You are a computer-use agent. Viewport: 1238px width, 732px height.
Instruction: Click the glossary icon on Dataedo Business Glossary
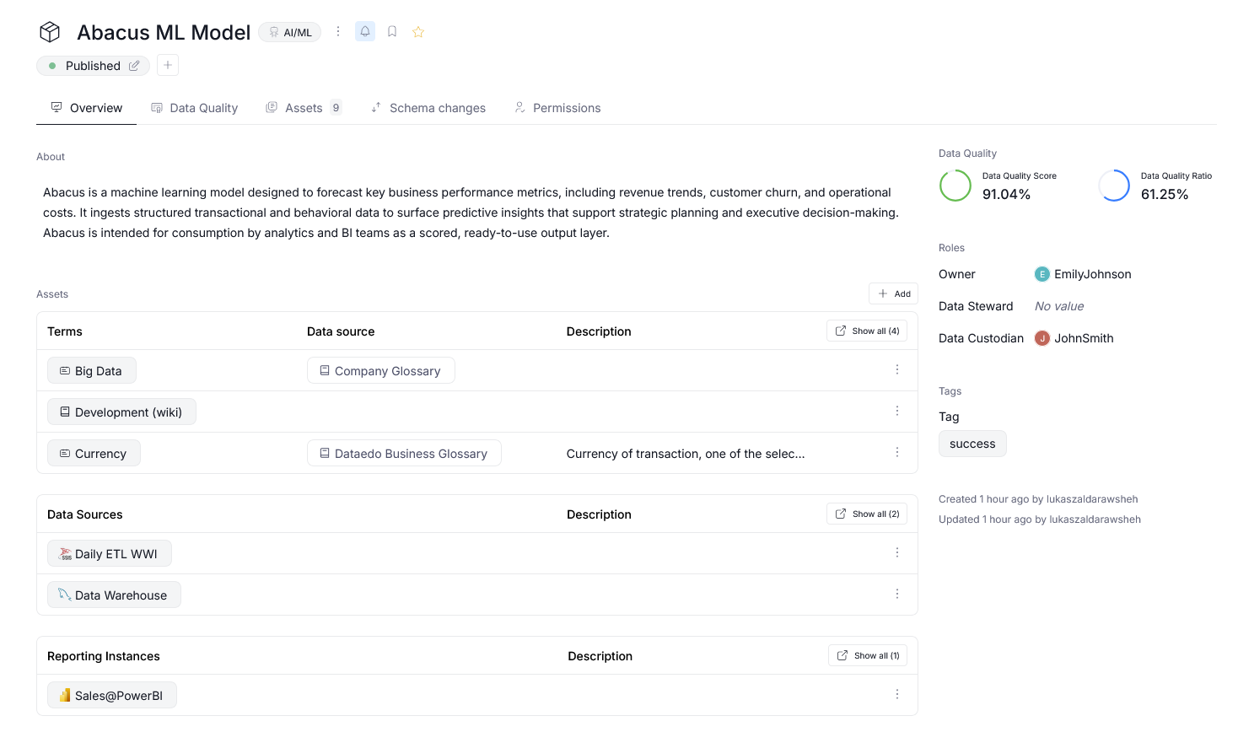point(325,453)
